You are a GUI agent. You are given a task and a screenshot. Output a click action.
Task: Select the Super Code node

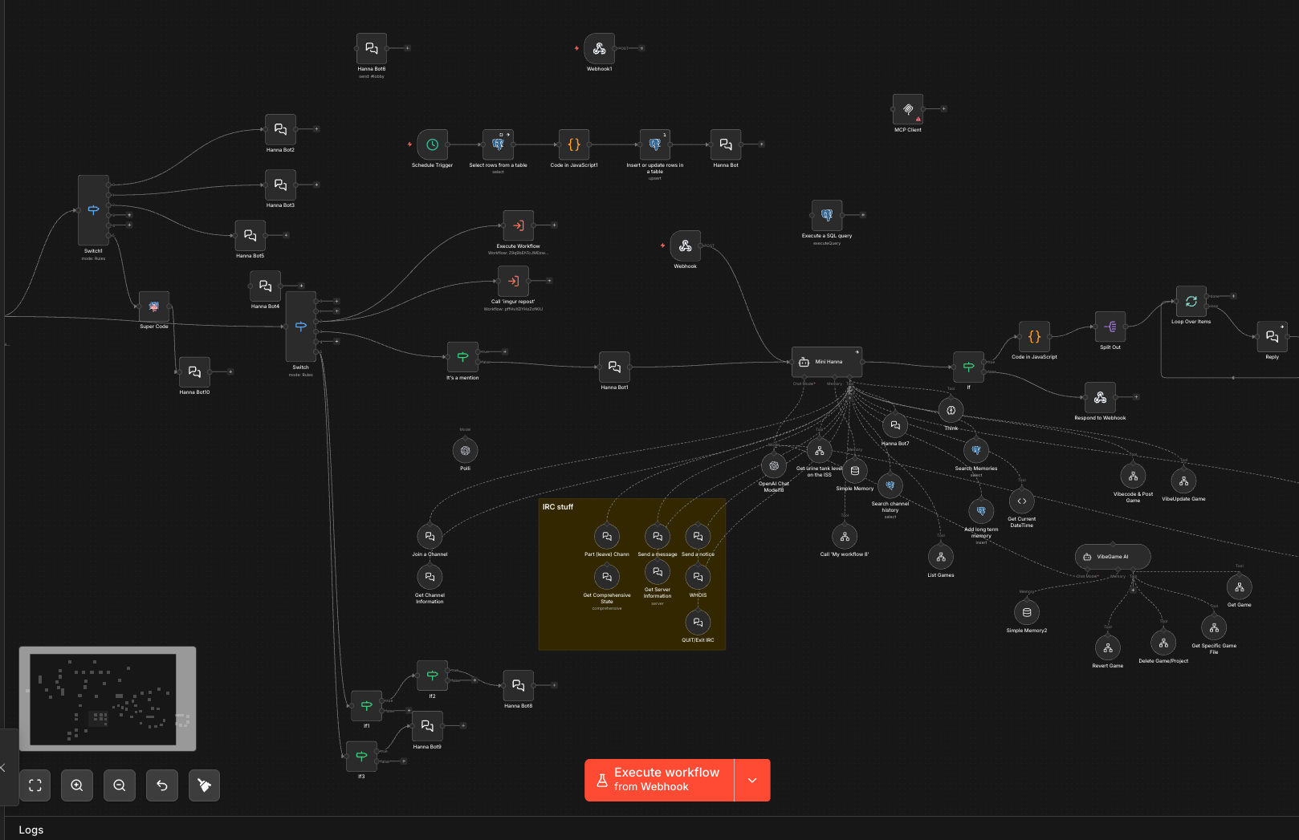[x=154, y=306]
